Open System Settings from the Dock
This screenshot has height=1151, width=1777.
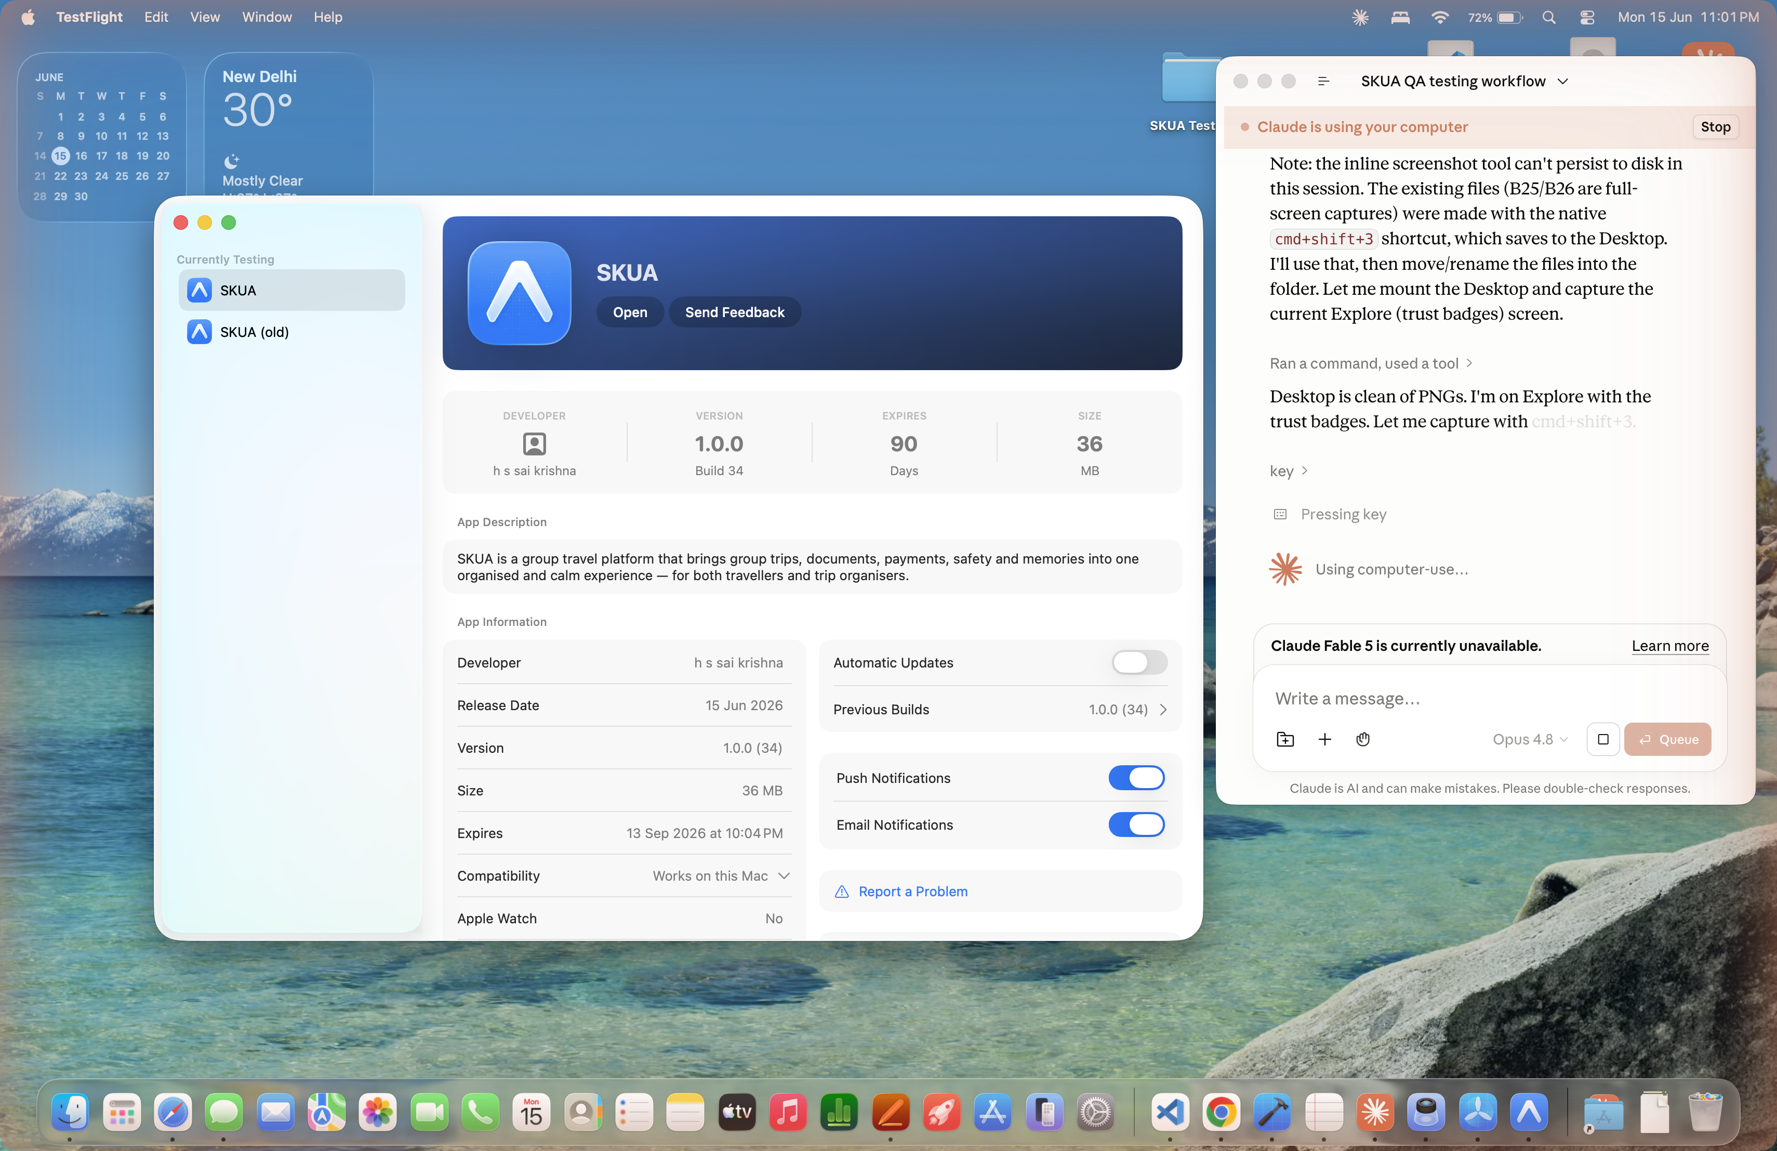pos(1095,1112)
